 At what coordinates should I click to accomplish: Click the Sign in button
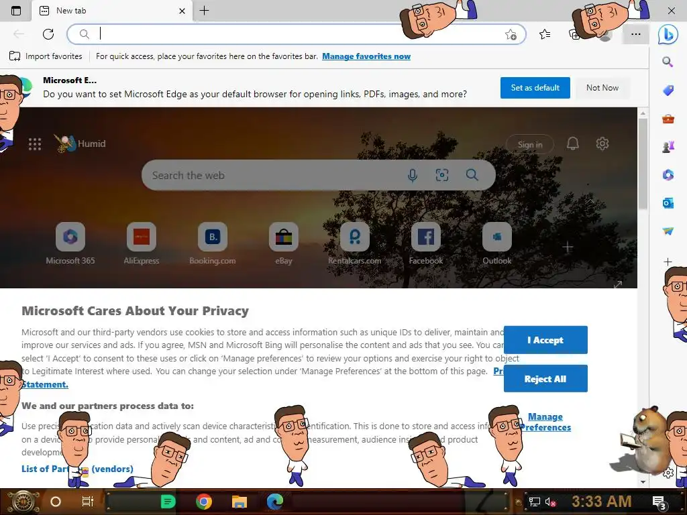(x=530, y=145)
